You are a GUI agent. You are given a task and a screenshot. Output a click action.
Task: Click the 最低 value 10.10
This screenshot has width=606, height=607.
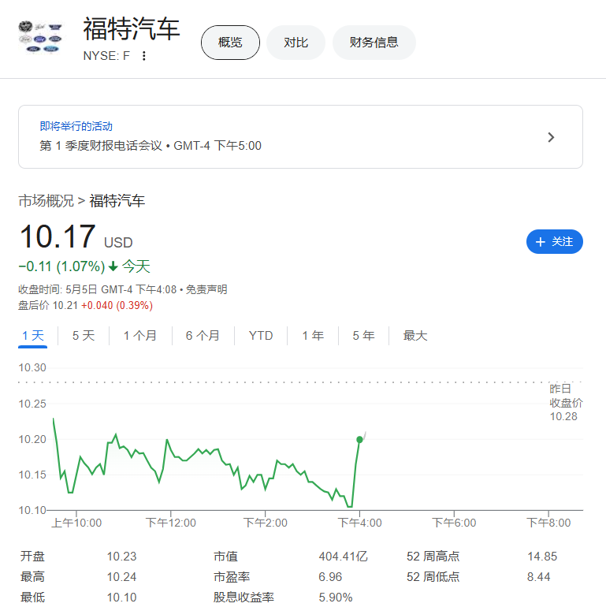coord(121,598)
